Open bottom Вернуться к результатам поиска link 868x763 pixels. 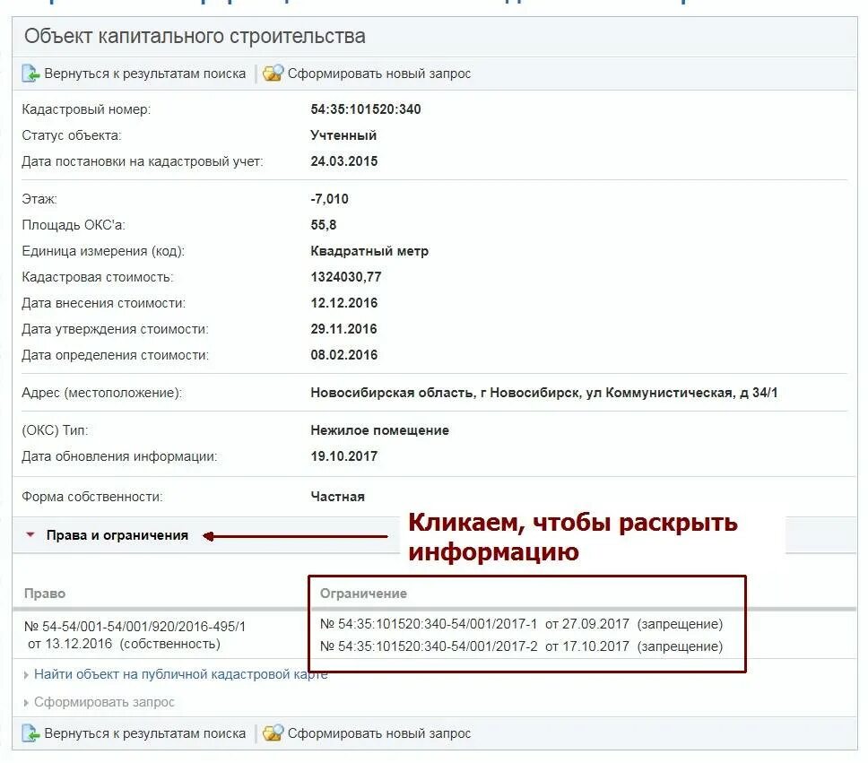[x=145, y=733]
